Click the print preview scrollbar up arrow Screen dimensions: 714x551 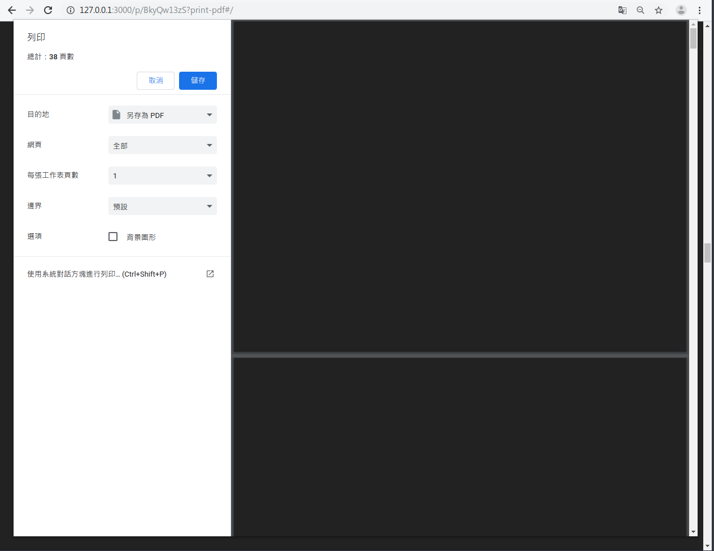(x=693, y=24)
